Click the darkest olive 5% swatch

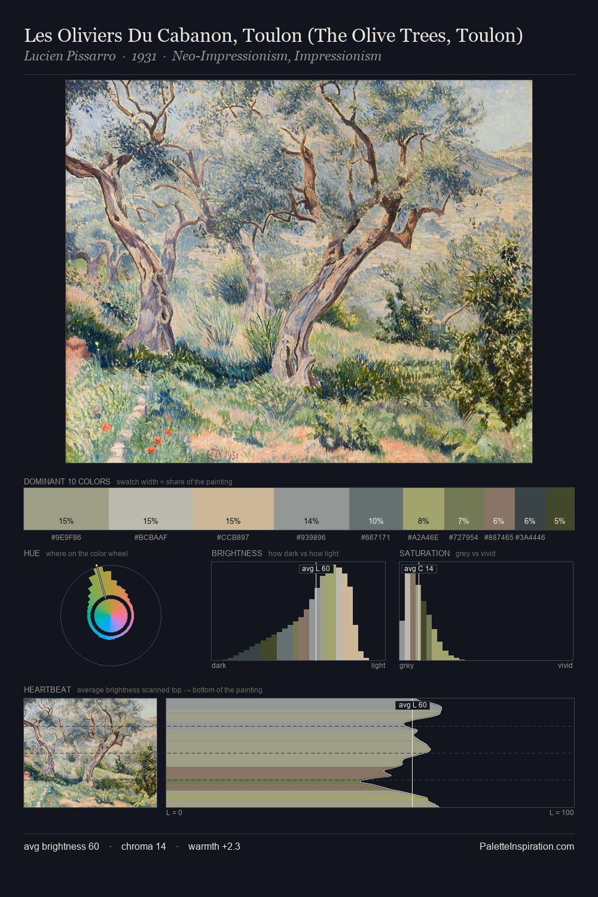pyautogui.click(x=560, y=509)
